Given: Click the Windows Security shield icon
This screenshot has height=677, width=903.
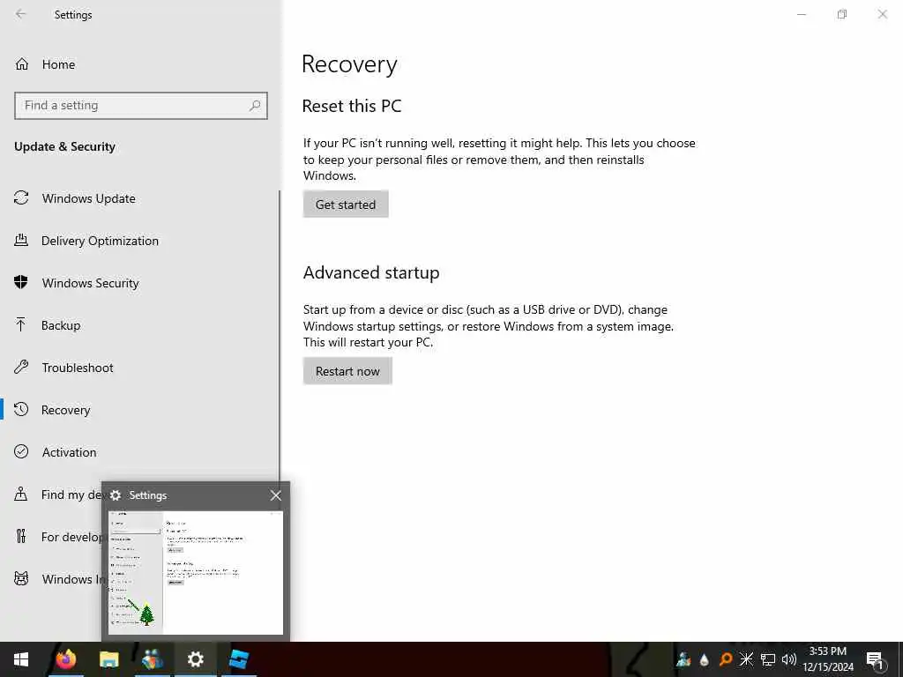Looking at the screenshot, I should point(21,282).
